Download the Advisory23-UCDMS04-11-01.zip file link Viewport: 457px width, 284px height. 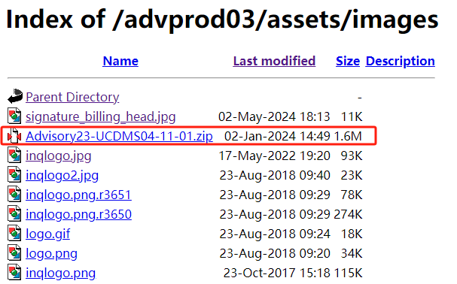[119, 136]
